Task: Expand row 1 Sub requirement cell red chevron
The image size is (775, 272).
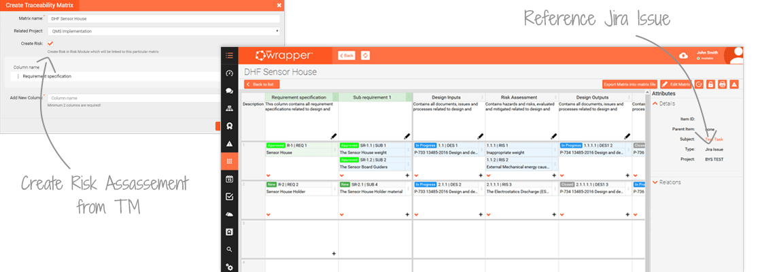Action: (341, 175)
